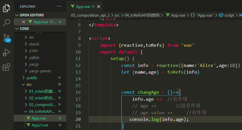
Task: Collapse the CODE folder section
Action: point(40,29)
